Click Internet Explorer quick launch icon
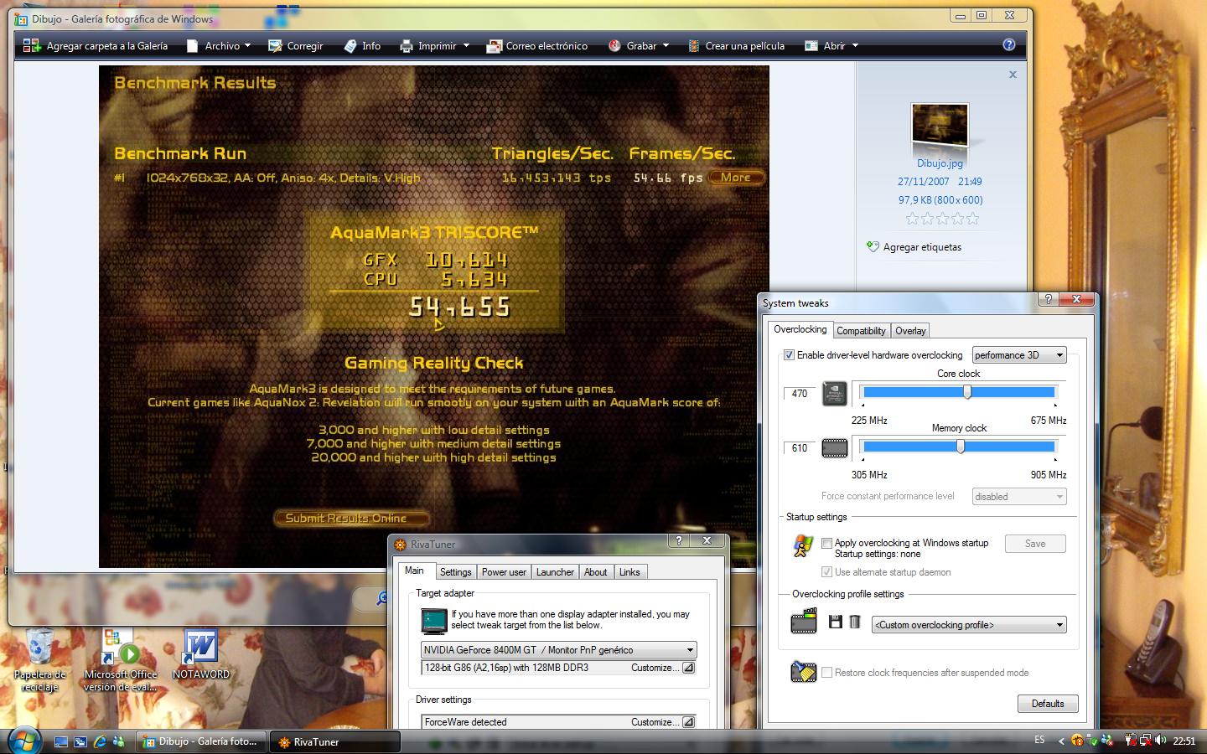Screen dimensions: 1207x754 (100, 741)
